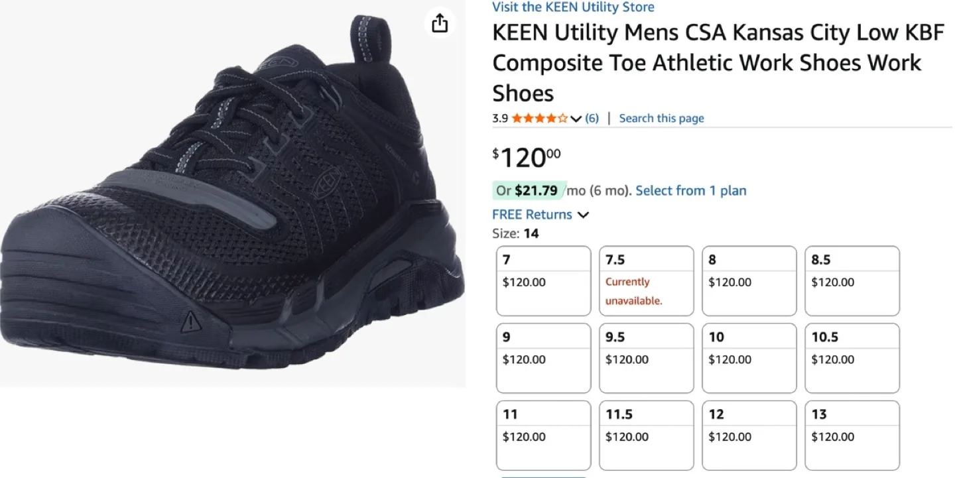Select shoe size 10
The image size is (955, 478).
tap(749, 358)
